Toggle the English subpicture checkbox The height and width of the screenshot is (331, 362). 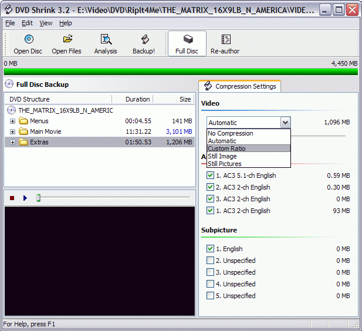pos(211,249)
